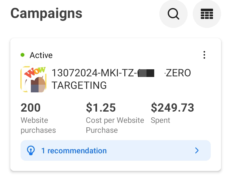Click the Website purchases label

(x=38, y=125)
